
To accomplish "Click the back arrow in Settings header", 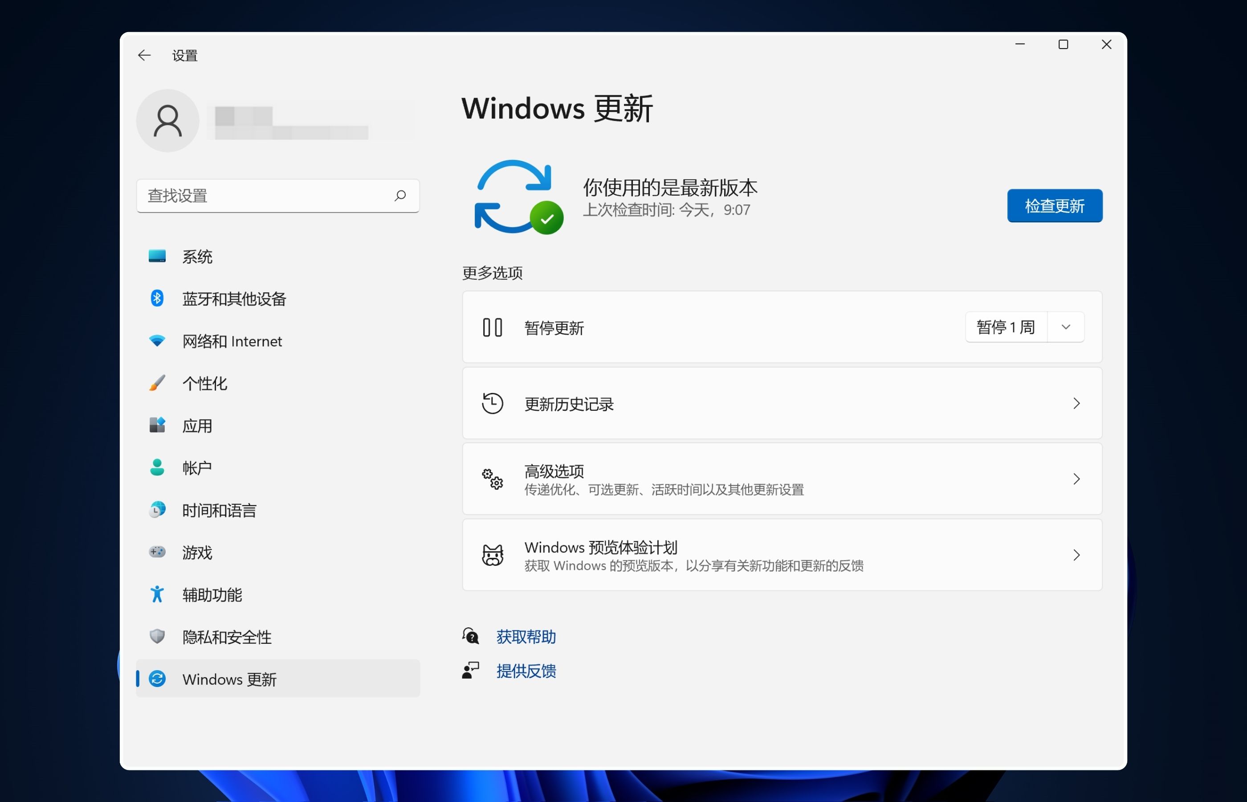I will (x=144, y=55).
